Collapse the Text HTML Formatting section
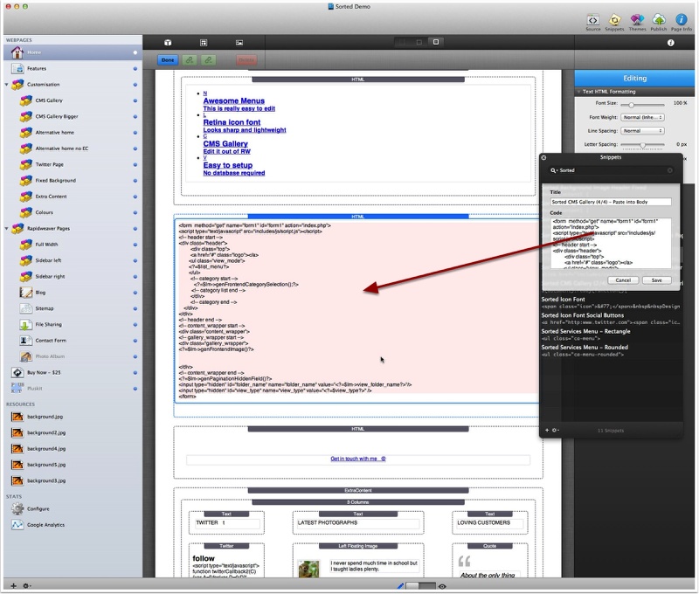The height and width of the screenshot is (594, 699). coord(578,92)
